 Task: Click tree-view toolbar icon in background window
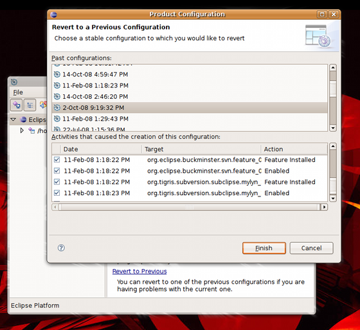click(x=30, y=105)
